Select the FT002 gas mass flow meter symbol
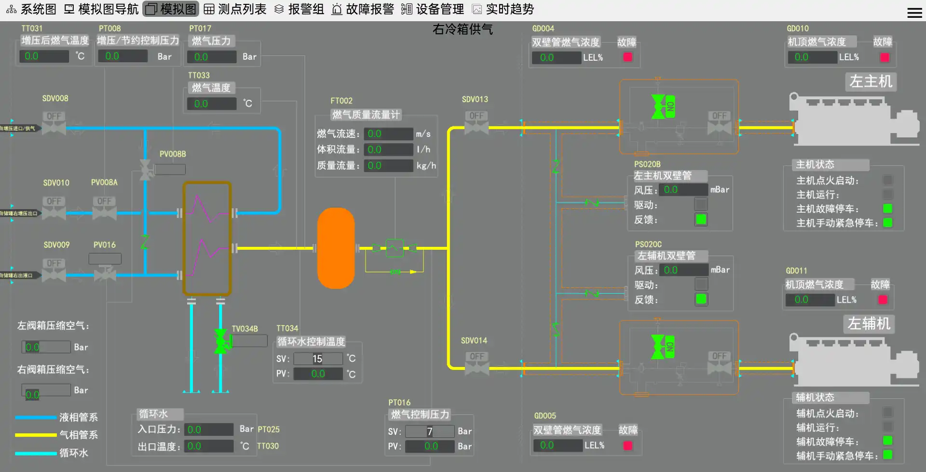 (394, 248)
